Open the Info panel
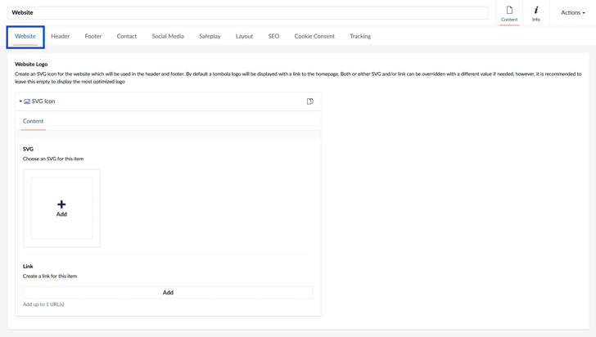The height and width of the screenshot is (337, 596). tap(536, 13)
